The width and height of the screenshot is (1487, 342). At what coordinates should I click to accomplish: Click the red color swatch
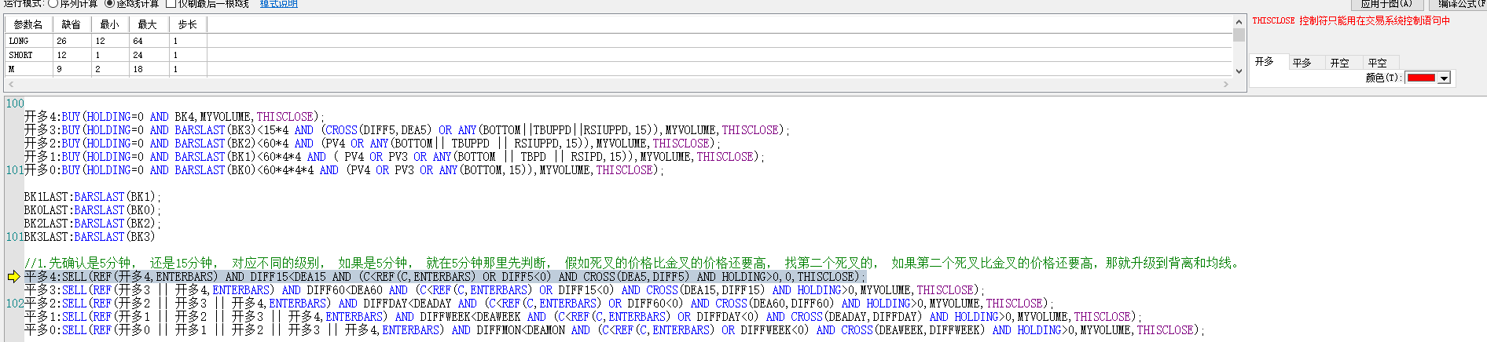(1421, 78)
